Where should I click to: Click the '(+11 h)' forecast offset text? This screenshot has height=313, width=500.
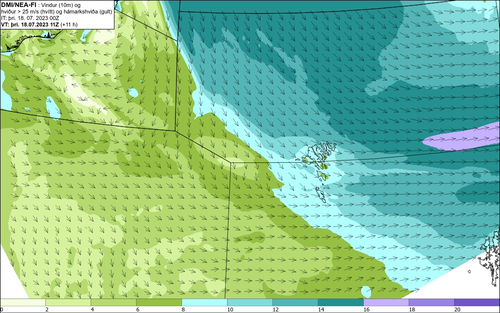click(69, 24)
